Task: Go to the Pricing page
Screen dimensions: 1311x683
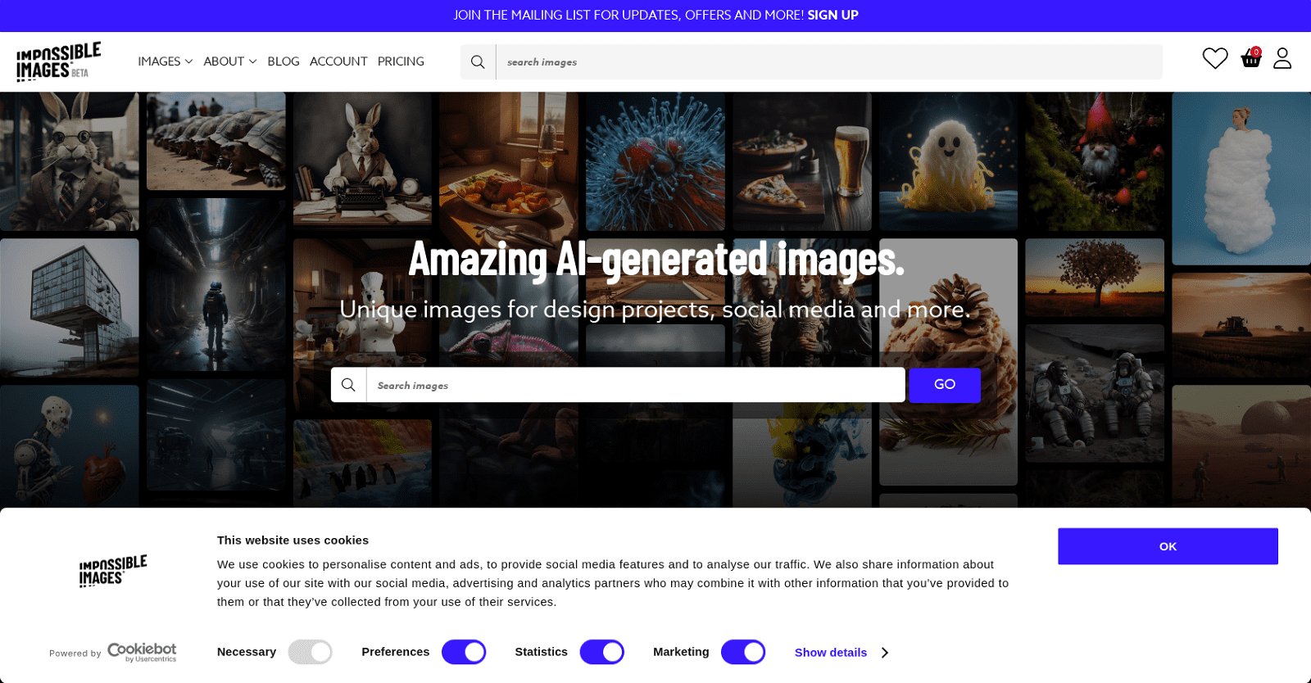Action: click(401, 61)
